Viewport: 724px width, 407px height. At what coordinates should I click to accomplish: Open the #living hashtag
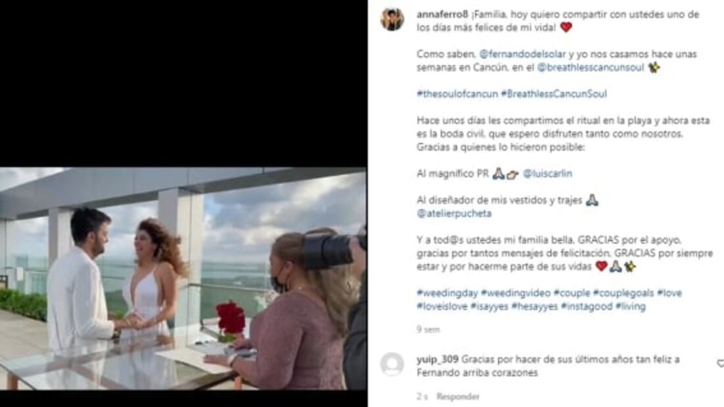[630, 307]
